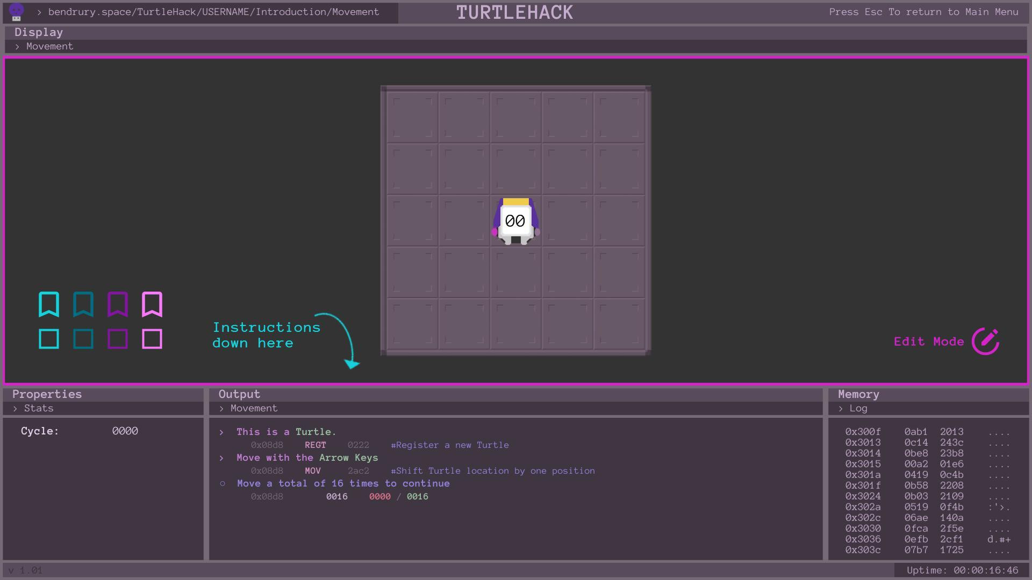Click memory address 0x3036
The height and width of the screenshot is (580, 1032).
tap(863, 539)
